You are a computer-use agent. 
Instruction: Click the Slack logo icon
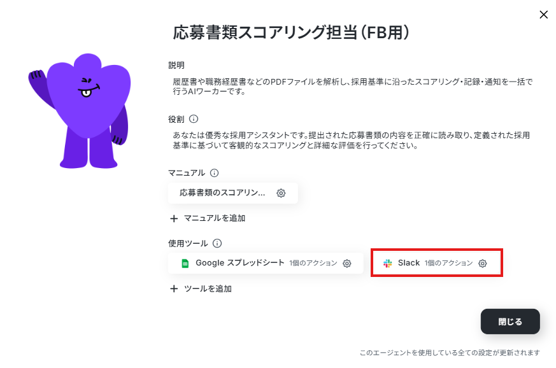388,264
